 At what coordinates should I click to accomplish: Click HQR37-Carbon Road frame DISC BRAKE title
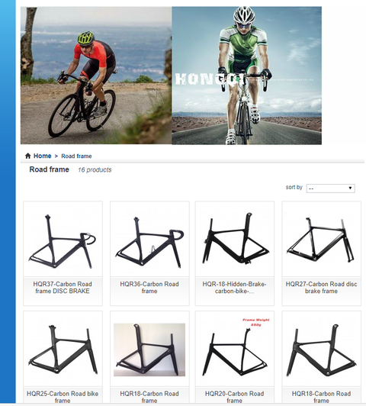pos(63,288)
